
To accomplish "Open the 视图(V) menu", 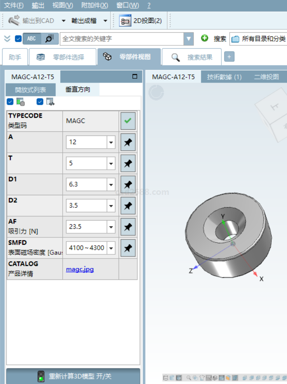I will 62,5.
